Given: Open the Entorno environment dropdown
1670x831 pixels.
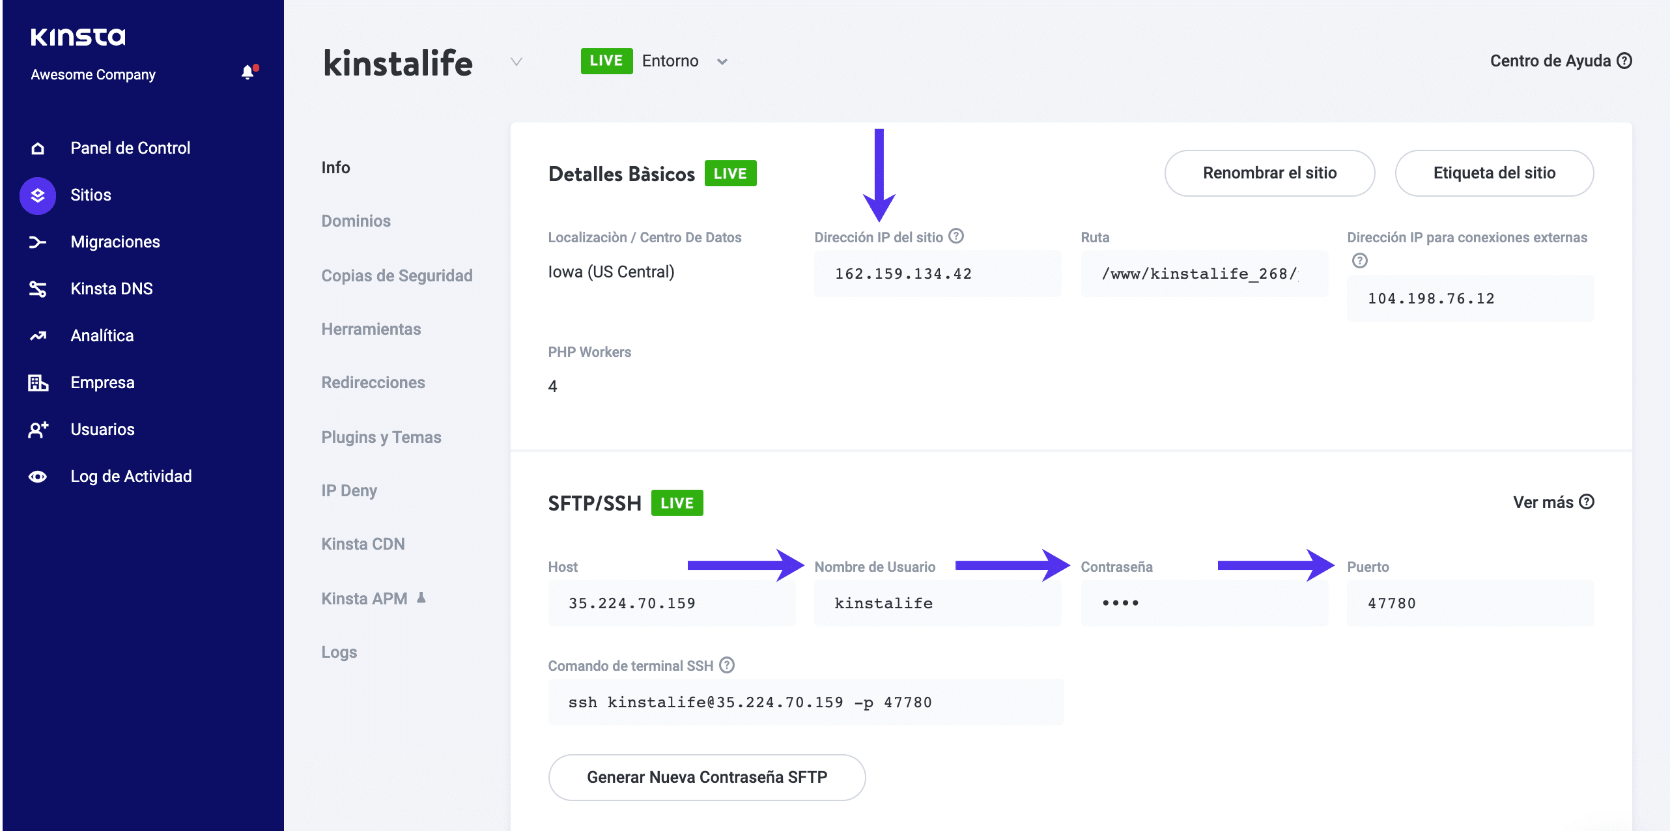Looking at the screenshot, I should (x=722, y=61).
